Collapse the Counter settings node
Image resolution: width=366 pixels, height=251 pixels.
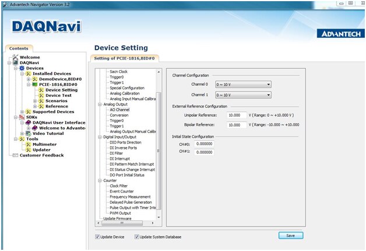(x=100, y=180)
